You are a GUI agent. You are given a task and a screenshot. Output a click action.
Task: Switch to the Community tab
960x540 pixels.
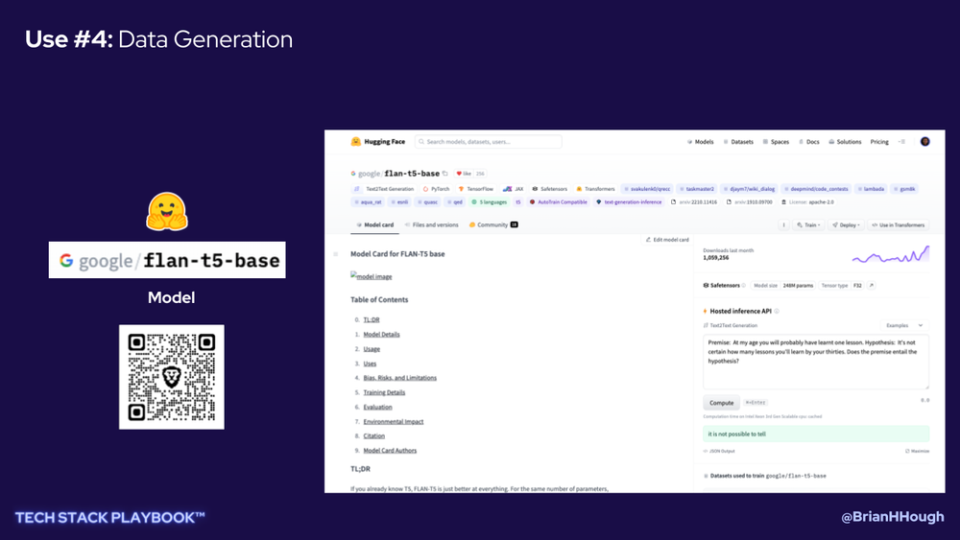click(493, 225)
